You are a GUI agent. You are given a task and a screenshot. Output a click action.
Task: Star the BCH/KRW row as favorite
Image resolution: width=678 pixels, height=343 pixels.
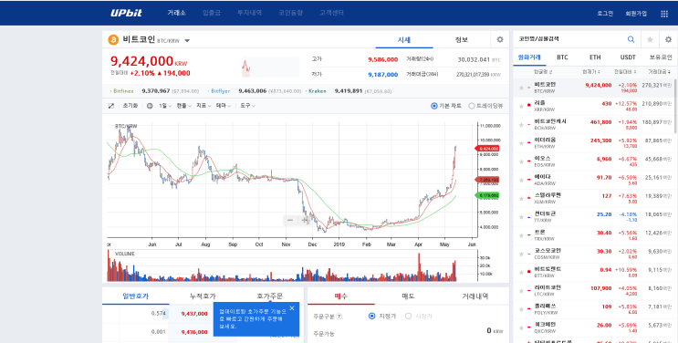[x=521, y=125]
